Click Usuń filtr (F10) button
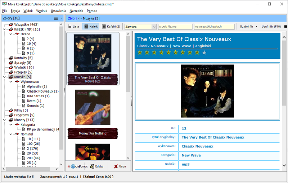The image size is (288, 183). (x=271, y=27)
